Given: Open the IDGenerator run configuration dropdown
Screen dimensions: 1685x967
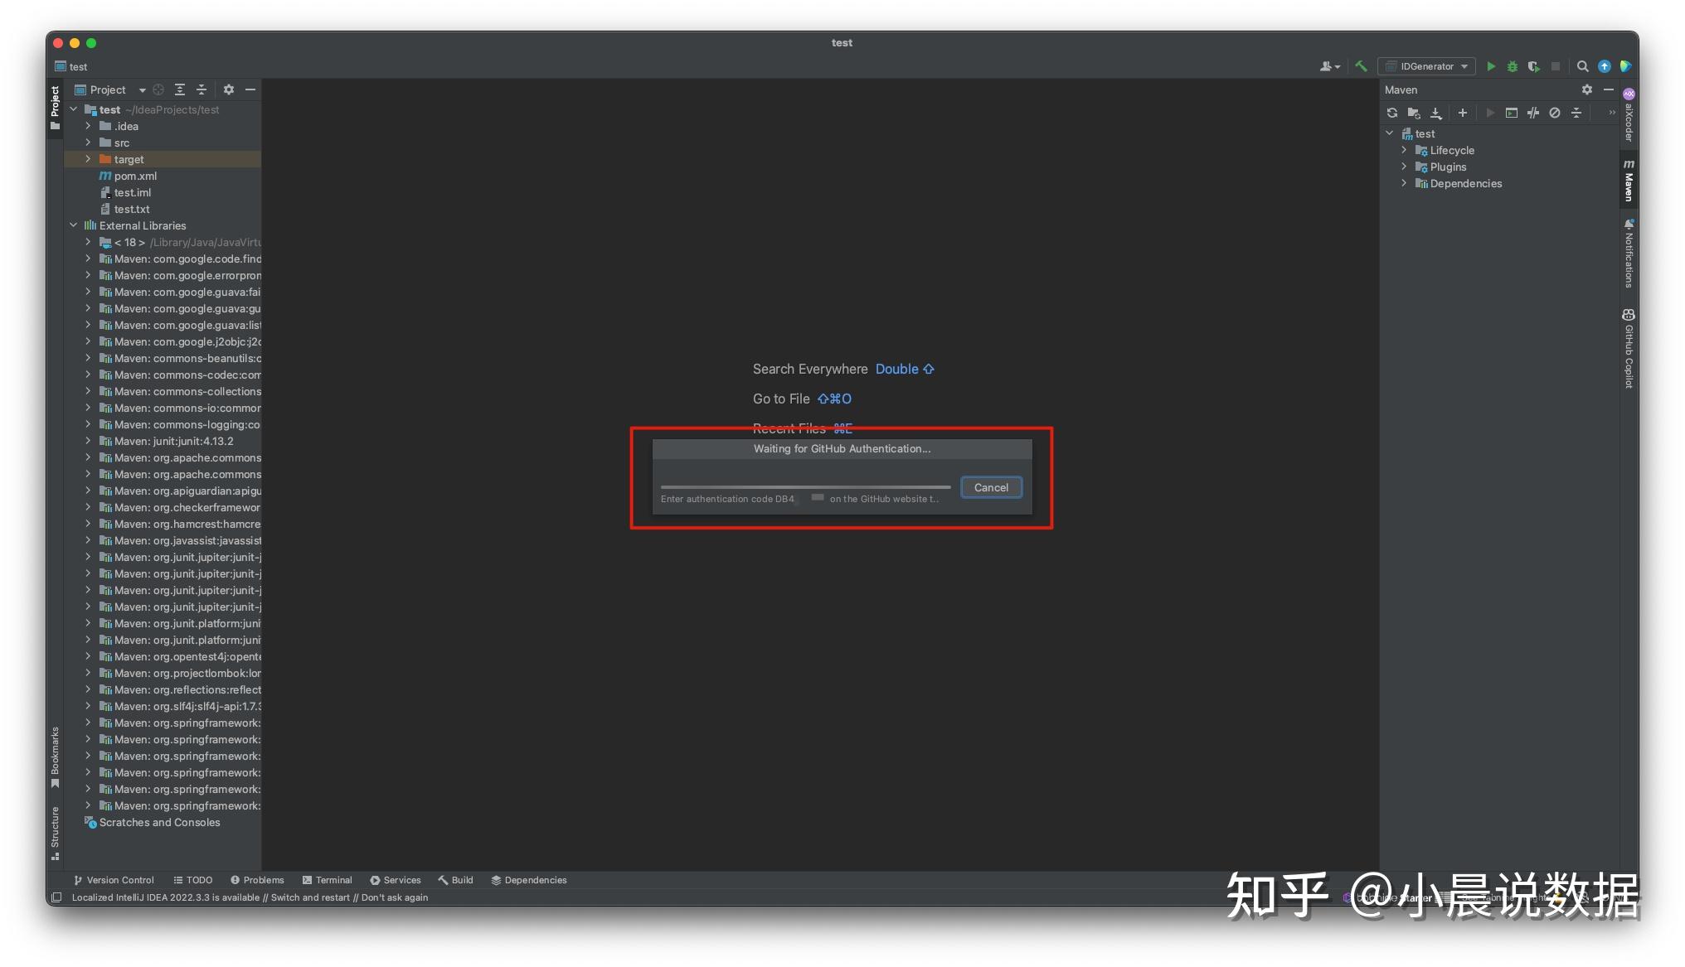Looking at the screenshot, I should (1426, 66).
